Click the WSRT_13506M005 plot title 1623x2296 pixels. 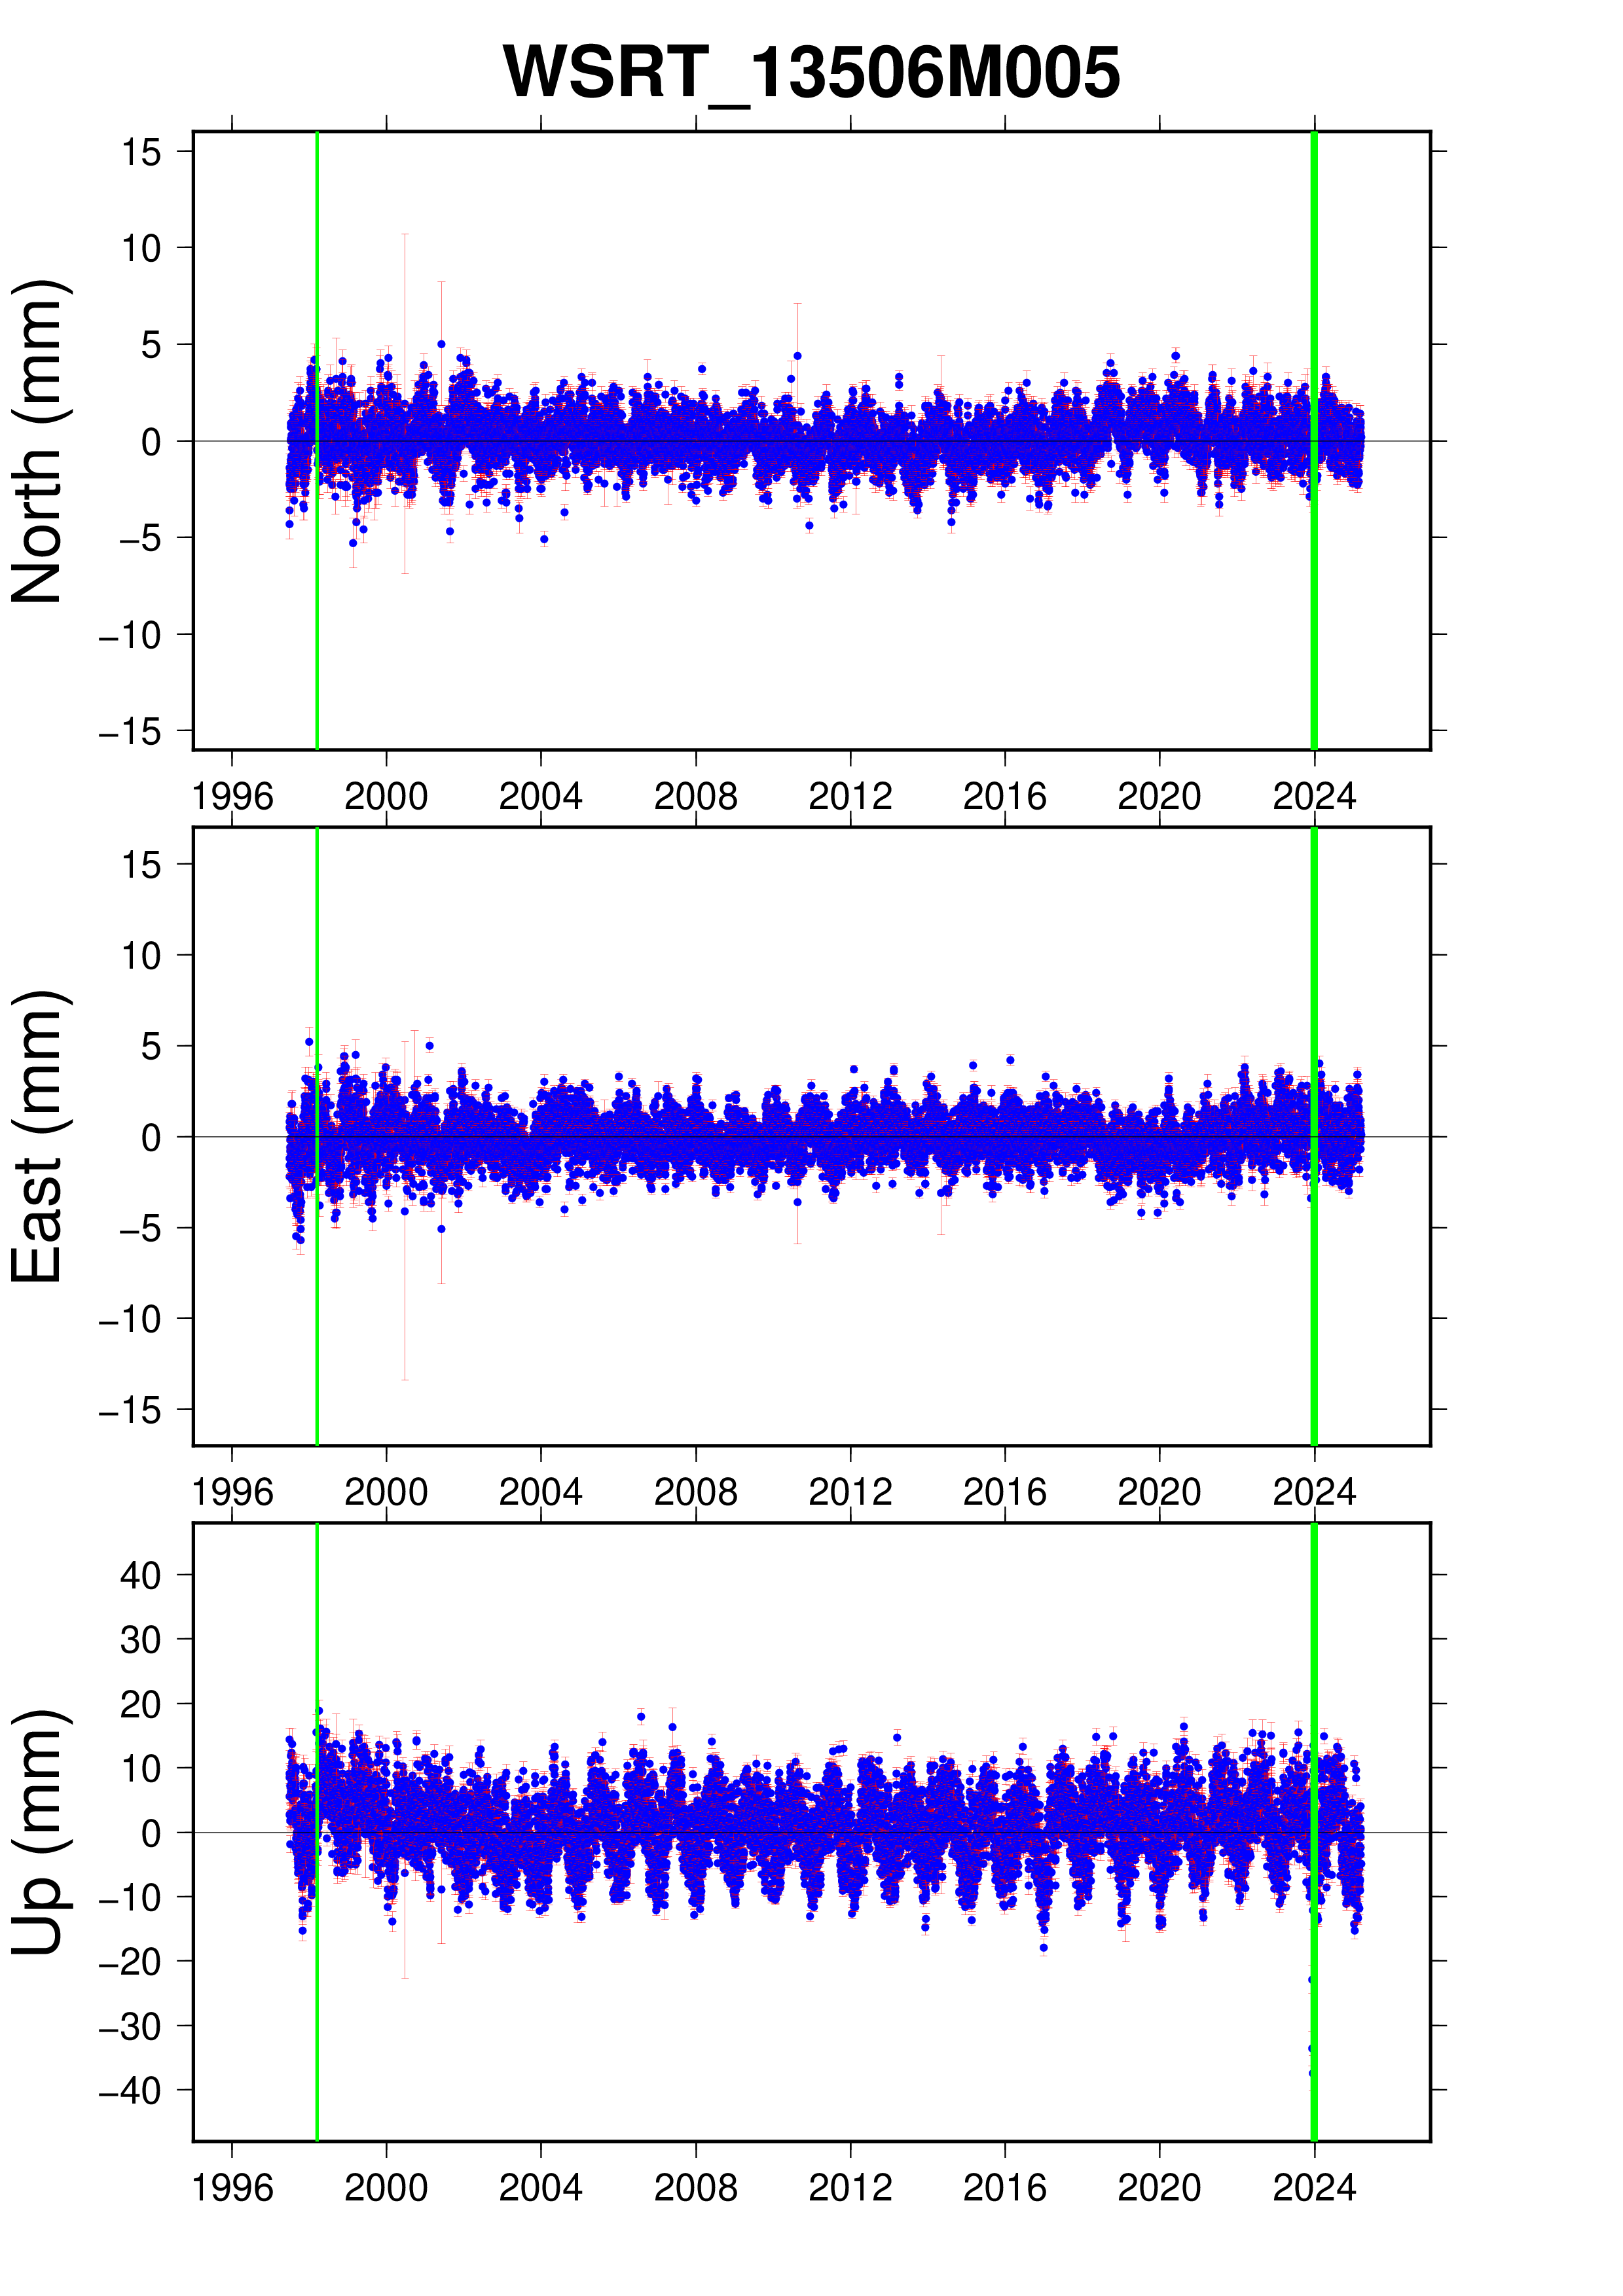pos(810,73)
